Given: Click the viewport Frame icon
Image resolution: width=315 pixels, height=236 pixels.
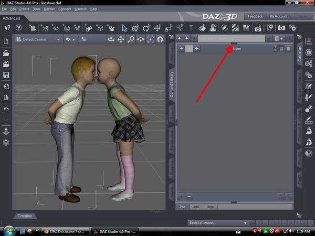Looking at the screenshot, I should (x=150, y=39).
